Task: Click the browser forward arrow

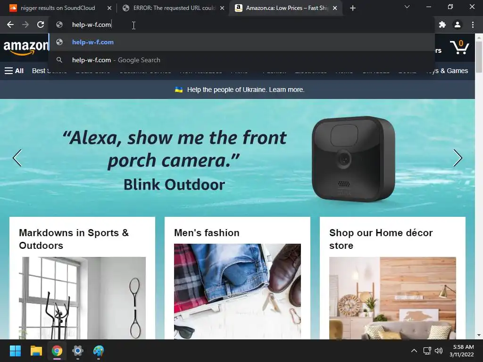Action: (25, 25)
